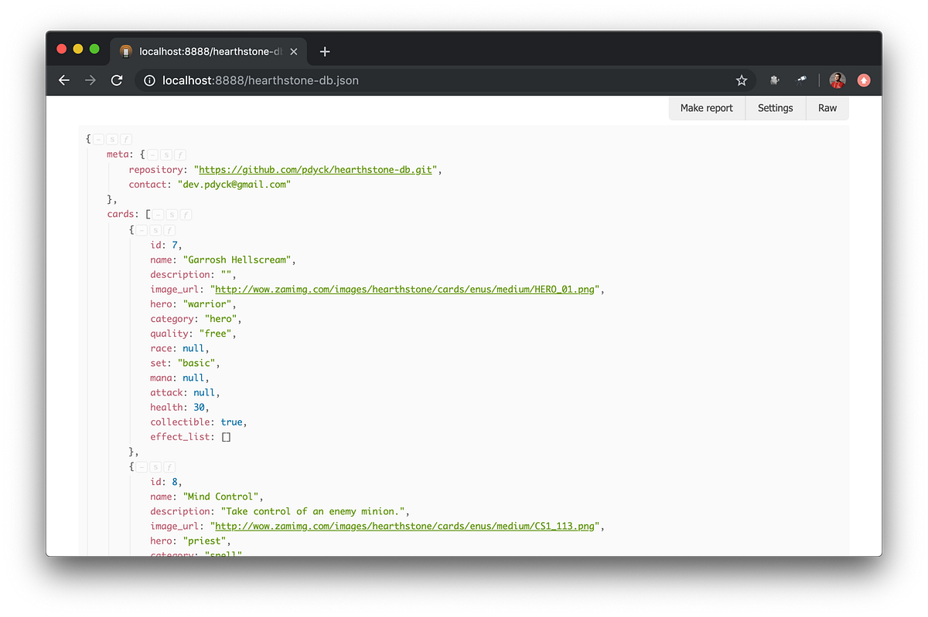
Task: Collapse the meta object using its minus button
Action: tap(152, 154)
